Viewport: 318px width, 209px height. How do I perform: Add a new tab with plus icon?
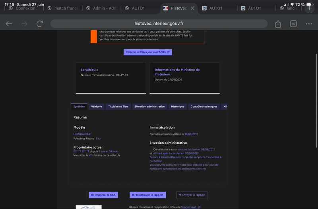click(310, 8)
